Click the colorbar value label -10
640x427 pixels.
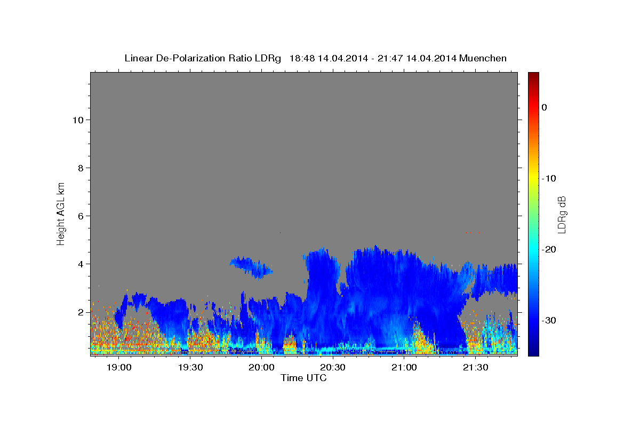(549, 178)
